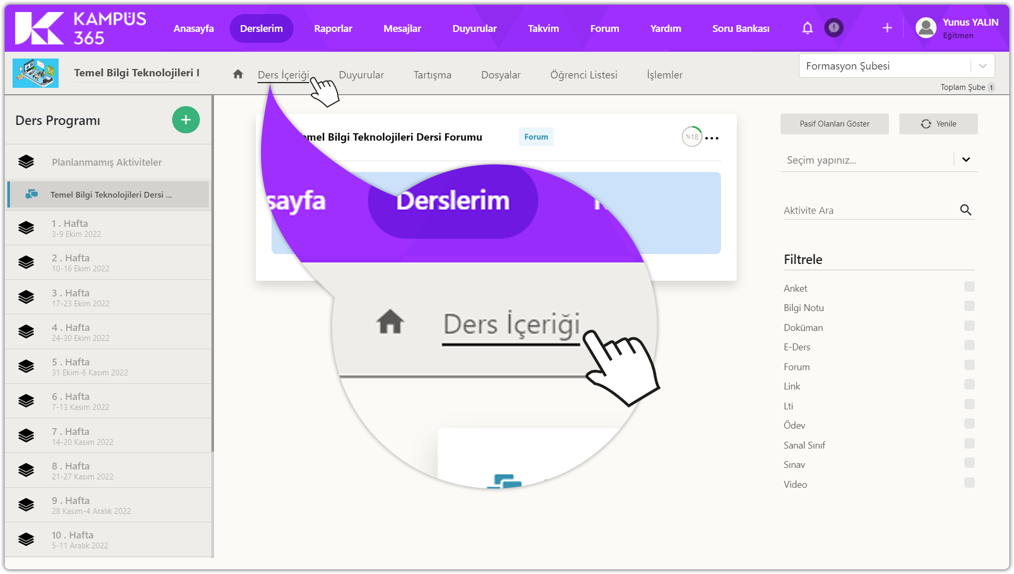Click the Pasif Olanları Göster button

pos(834,124)
